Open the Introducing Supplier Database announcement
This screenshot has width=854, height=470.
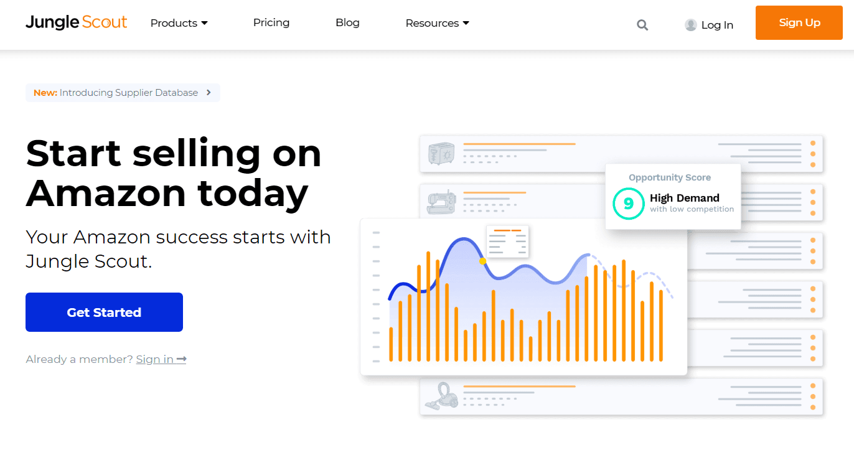(128, 93)
